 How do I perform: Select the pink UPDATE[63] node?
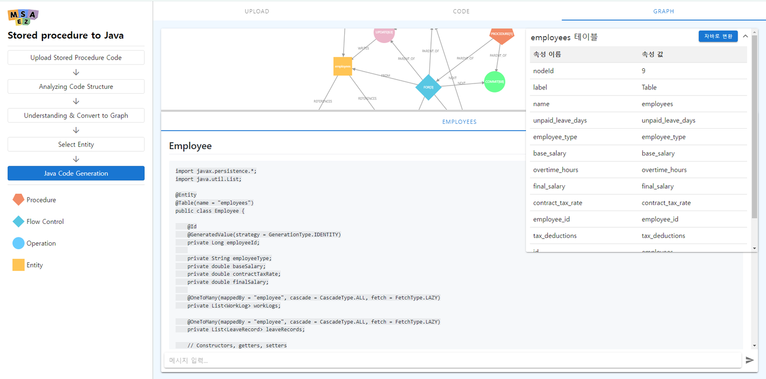tap(384, 33)
